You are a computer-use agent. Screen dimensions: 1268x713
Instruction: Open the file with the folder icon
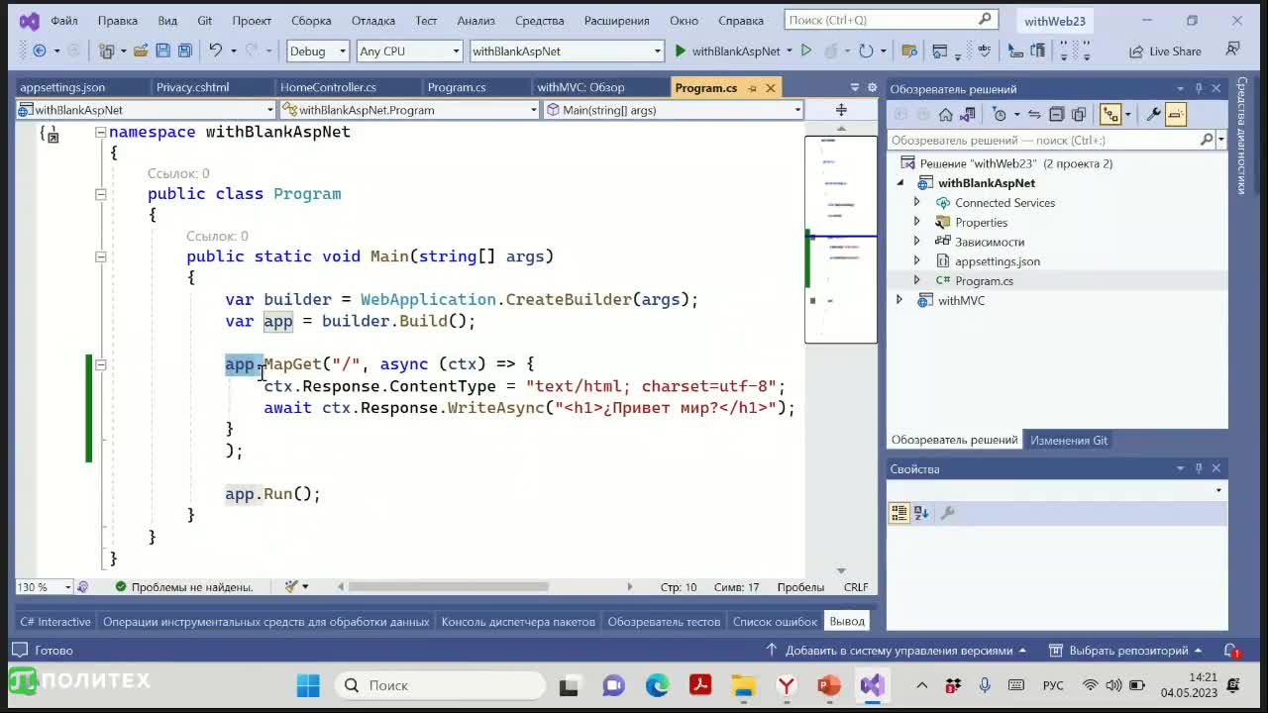141,51
